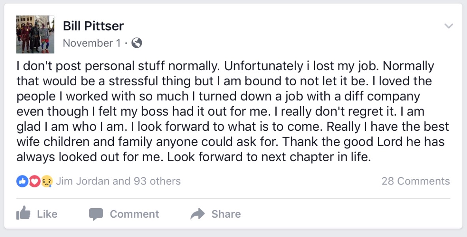The image size is (467, 237).
Task: Click the Like button label
Action: [47, 214]
